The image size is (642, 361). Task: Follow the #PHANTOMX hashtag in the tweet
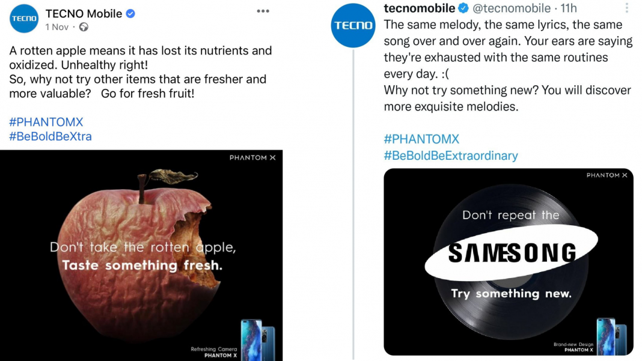coord(421,139)
